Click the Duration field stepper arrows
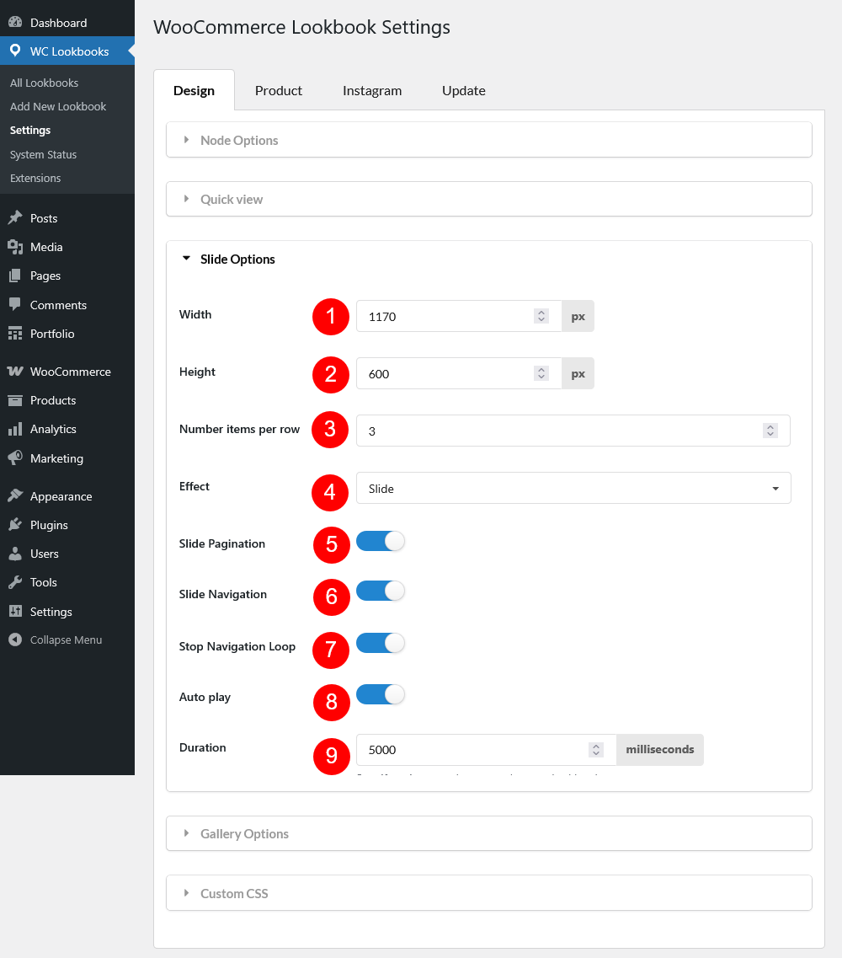 pos(596,750)
